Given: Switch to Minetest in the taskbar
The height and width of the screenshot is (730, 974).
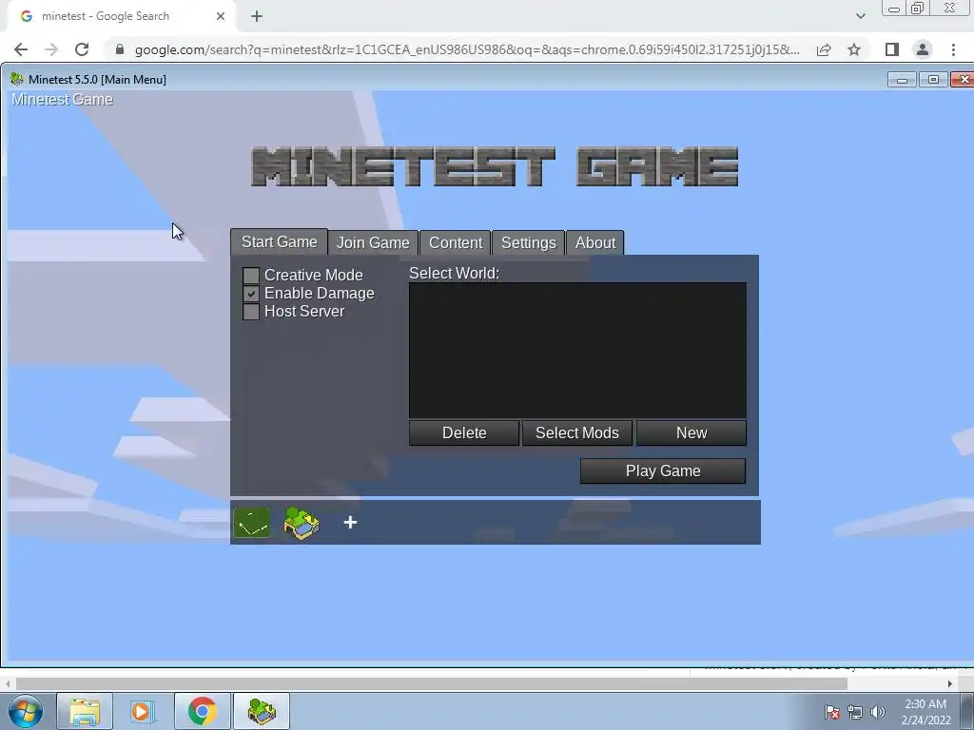Looking at the screenshot, I should click(262, 711).
